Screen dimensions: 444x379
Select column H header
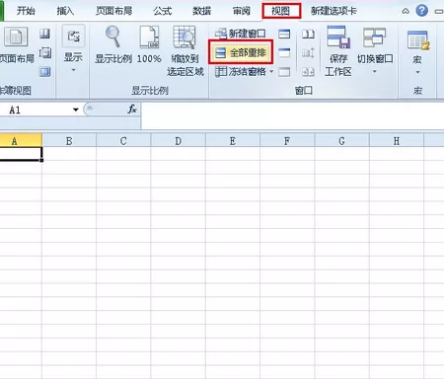[397, 141]
